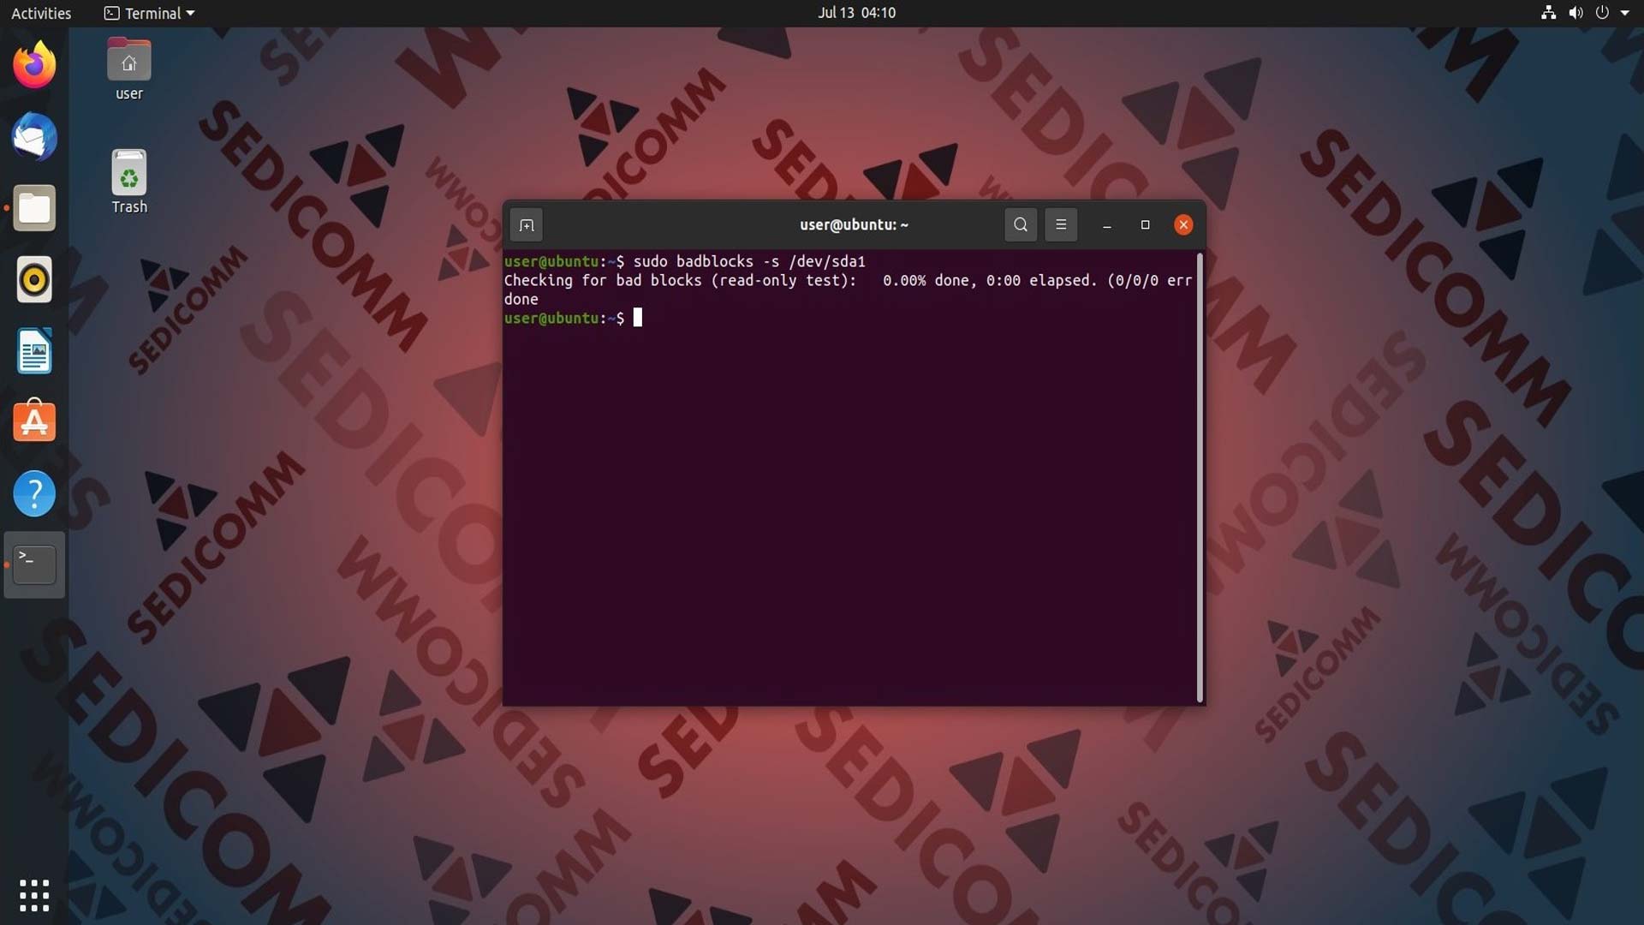Click the network status icon

coord(1548,13)
